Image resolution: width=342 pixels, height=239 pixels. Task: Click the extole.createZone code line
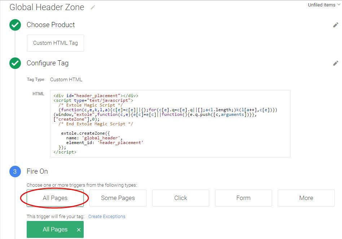[85, 133]
